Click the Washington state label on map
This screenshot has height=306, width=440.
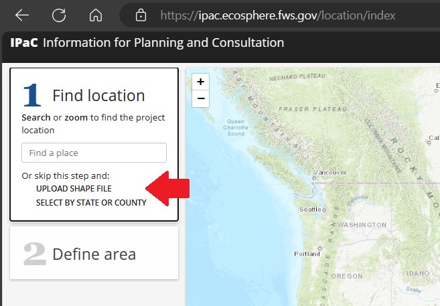click(362, 224)
